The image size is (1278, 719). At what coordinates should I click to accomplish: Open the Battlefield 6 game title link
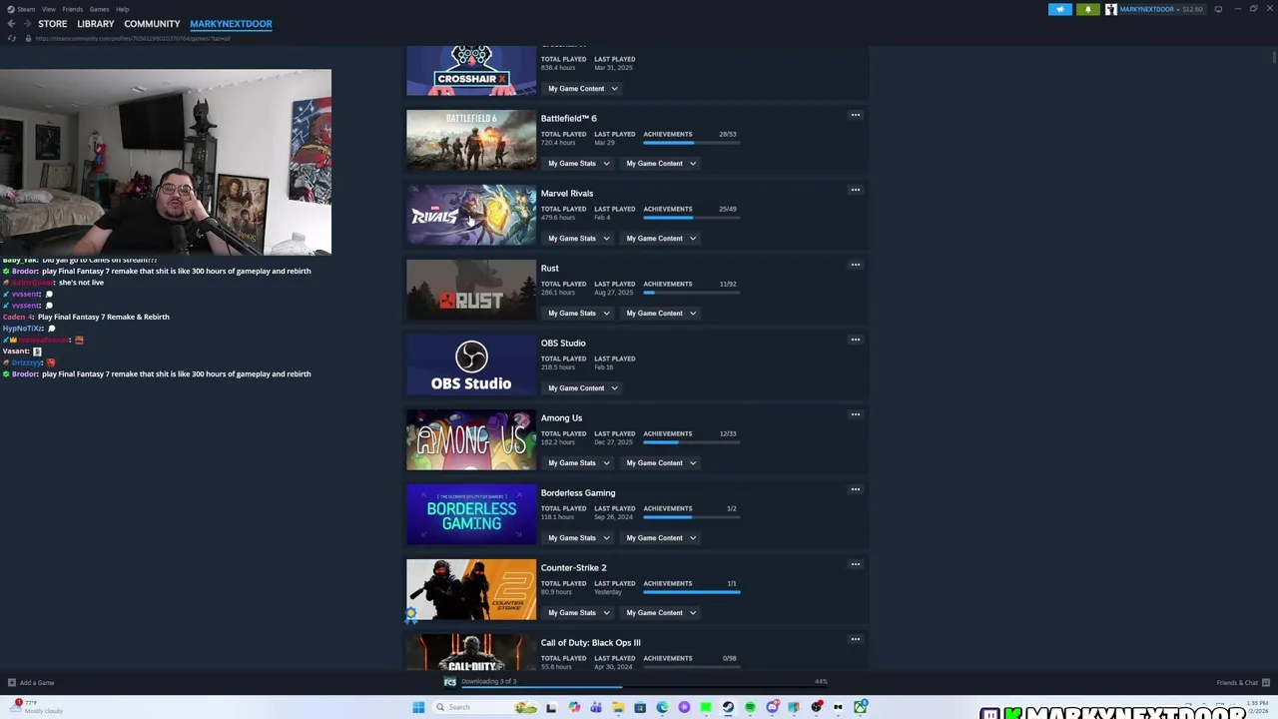(569, 119)
